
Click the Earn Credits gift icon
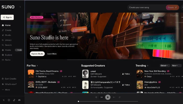[3, 79]
